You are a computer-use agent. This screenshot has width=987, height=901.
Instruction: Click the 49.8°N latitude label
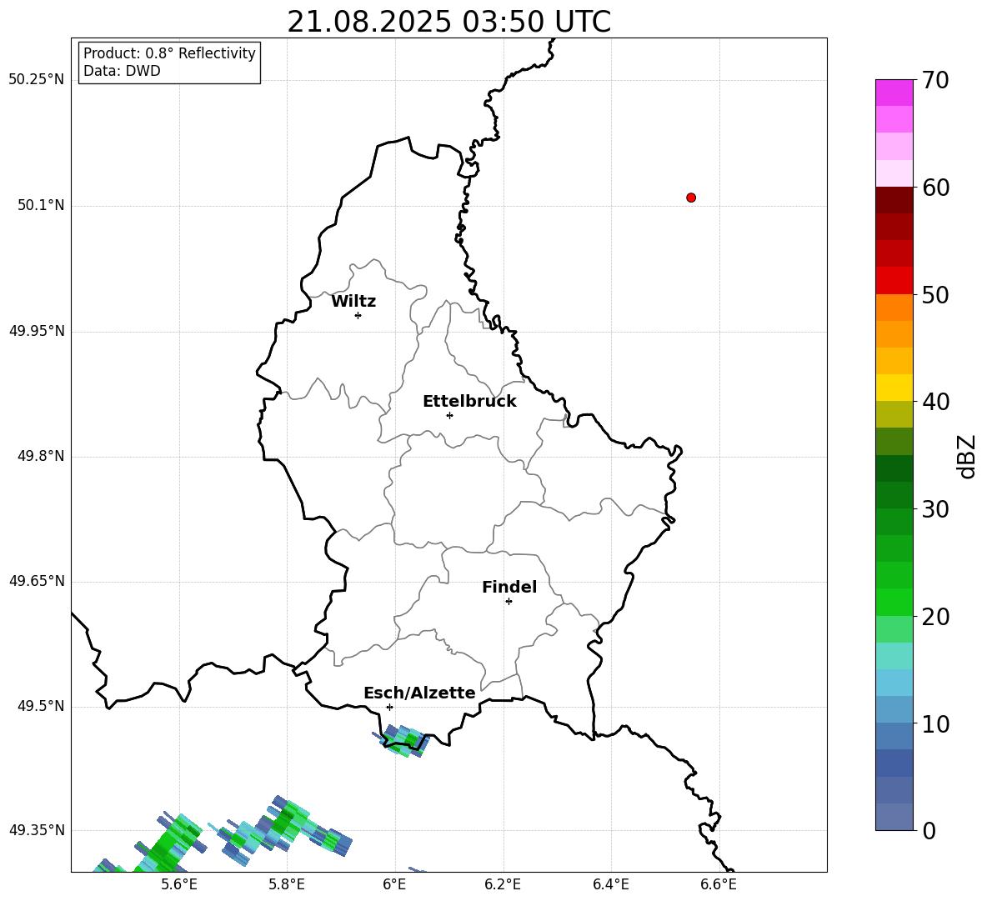tap(41, 456)
